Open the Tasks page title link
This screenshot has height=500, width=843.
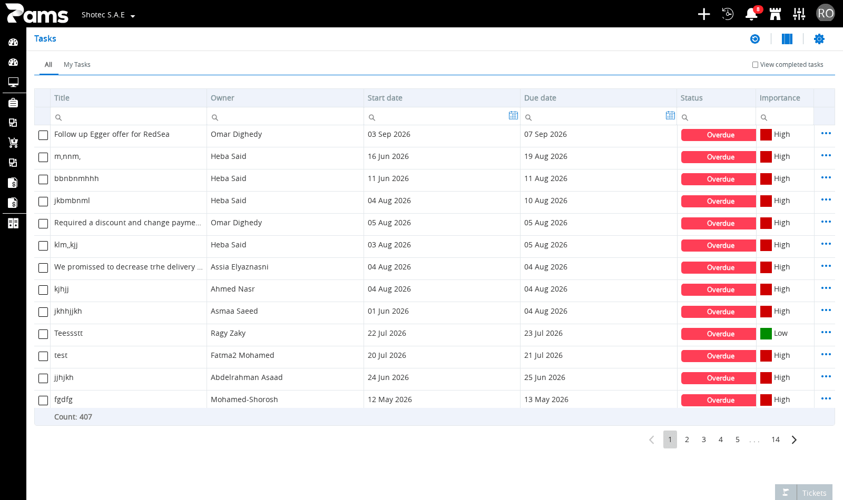coord(45,38)
